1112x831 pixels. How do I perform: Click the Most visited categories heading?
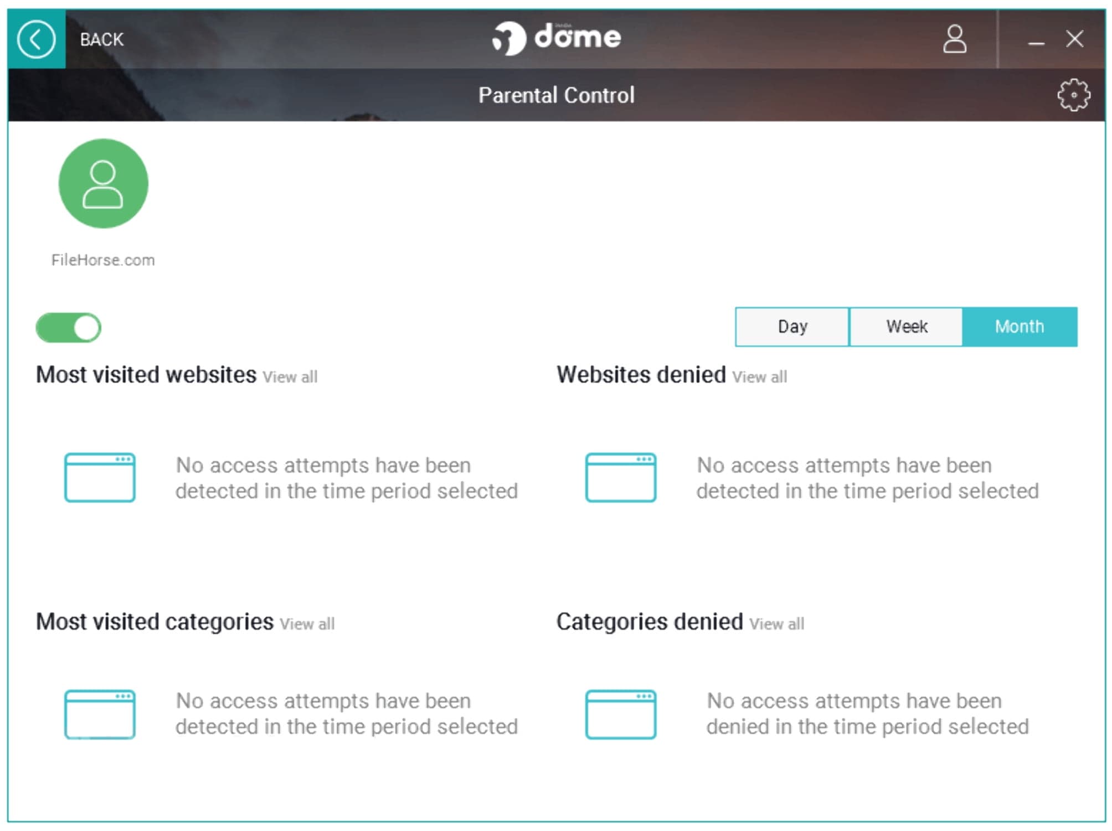pos(155,622)
